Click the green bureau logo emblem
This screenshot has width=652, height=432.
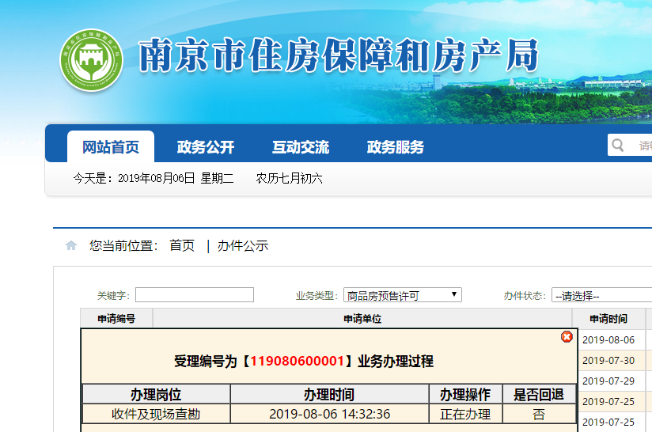tap(92, 60)
